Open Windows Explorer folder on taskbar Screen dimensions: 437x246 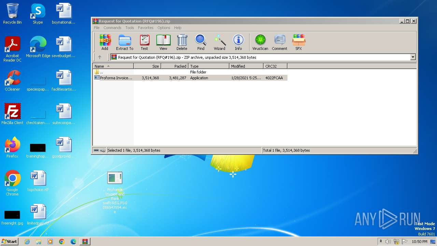pos(39,242)
